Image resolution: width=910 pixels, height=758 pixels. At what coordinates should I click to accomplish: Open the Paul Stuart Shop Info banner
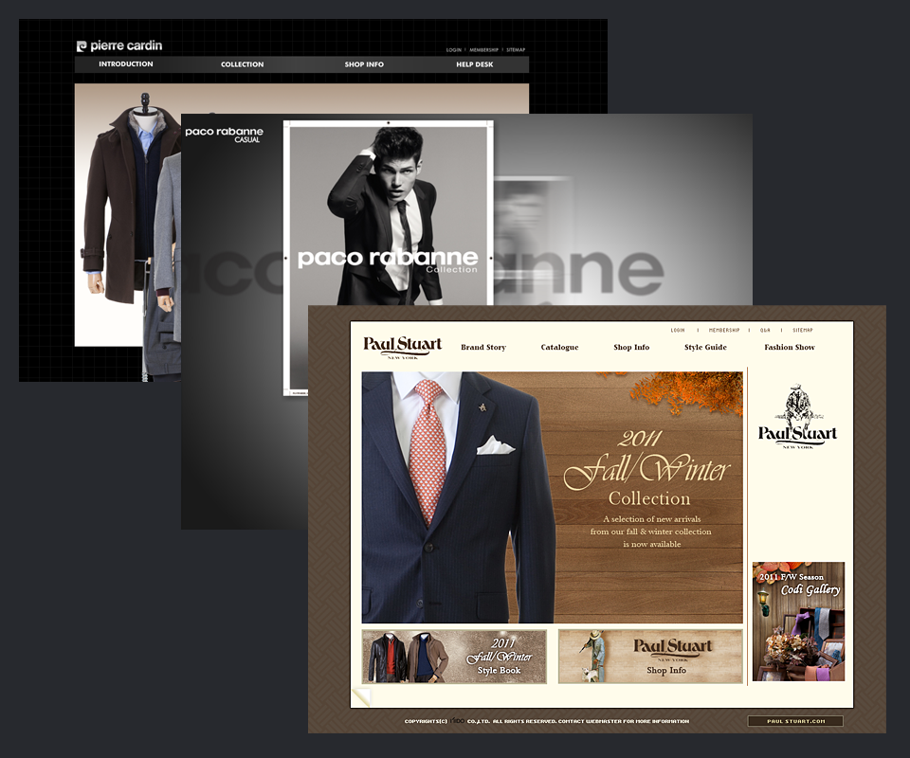click(x=650, y=657)
